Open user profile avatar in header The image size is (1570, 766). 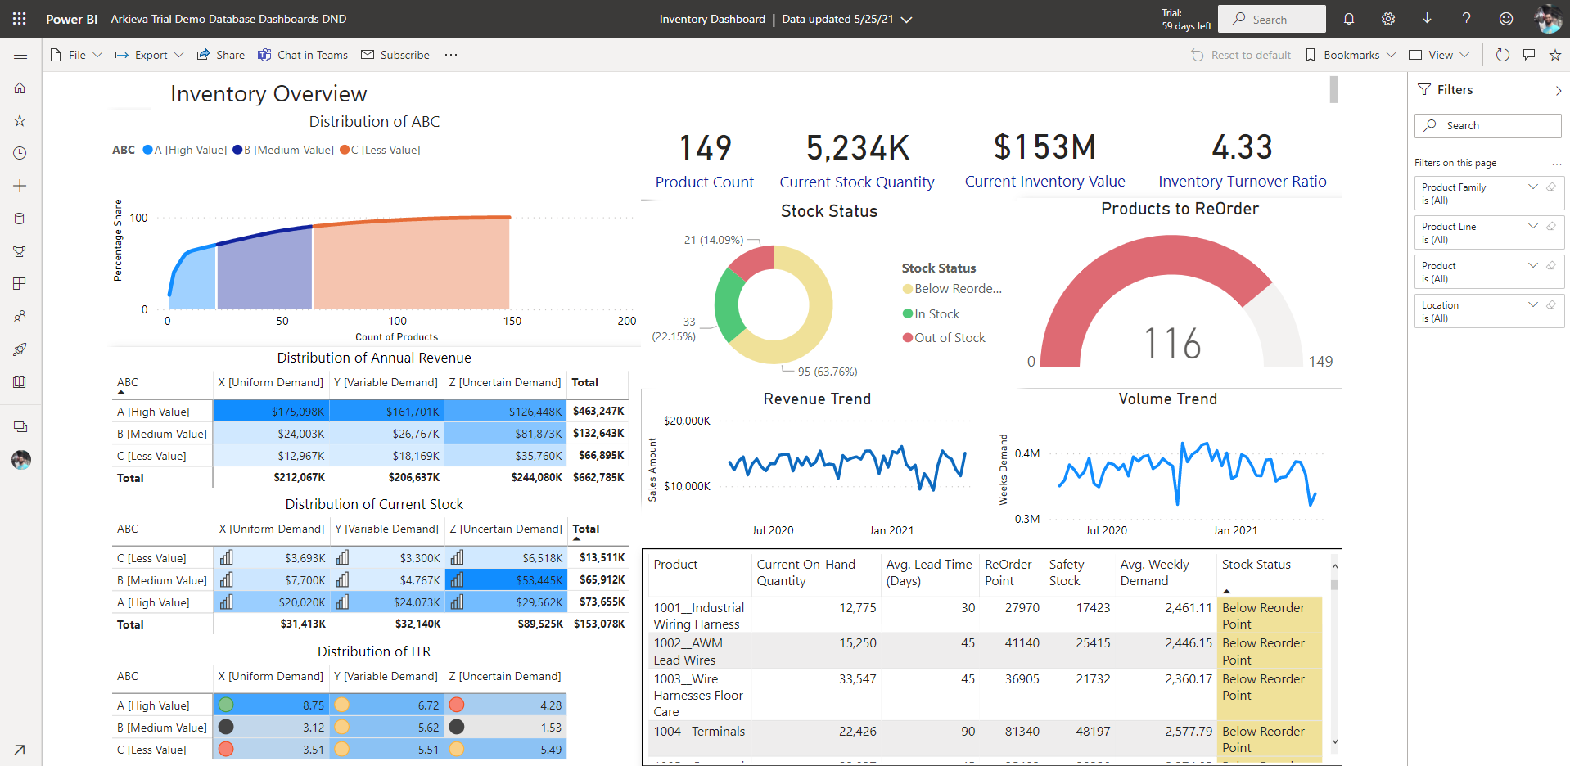[1548, 19]
